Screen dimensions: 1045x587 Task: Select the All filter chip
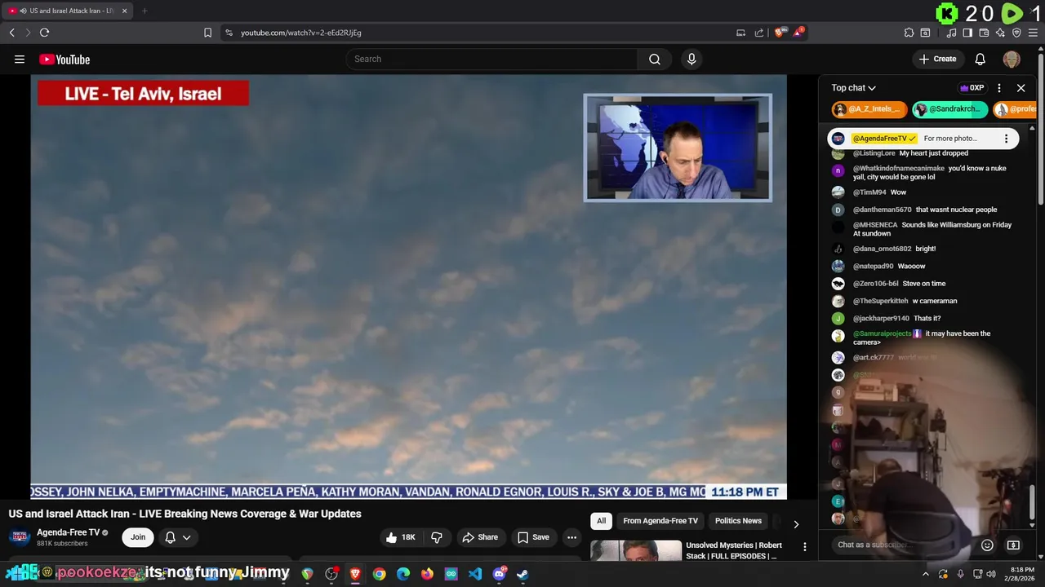[x=601, y=521]
